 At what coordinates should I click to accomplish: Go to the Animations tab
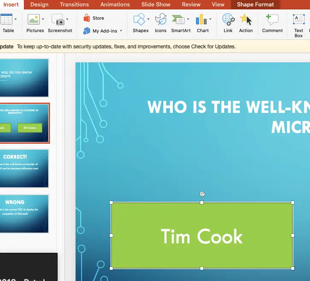115,5
